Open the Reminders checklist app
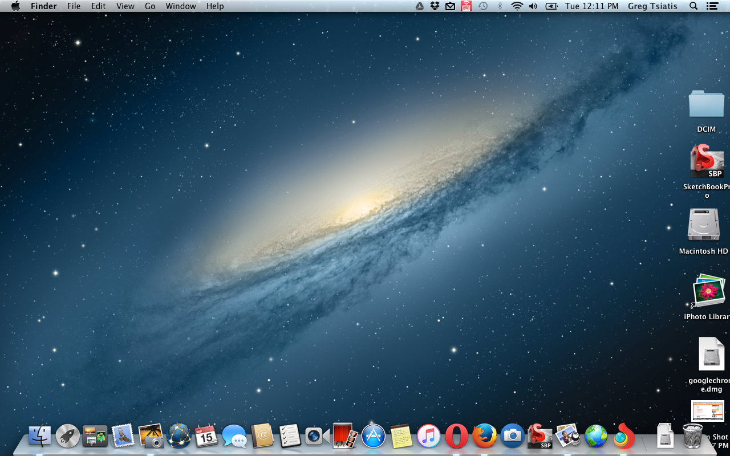The height and width of the screenshot is (456, 730). pyautogui.click(x=290, y=437)
